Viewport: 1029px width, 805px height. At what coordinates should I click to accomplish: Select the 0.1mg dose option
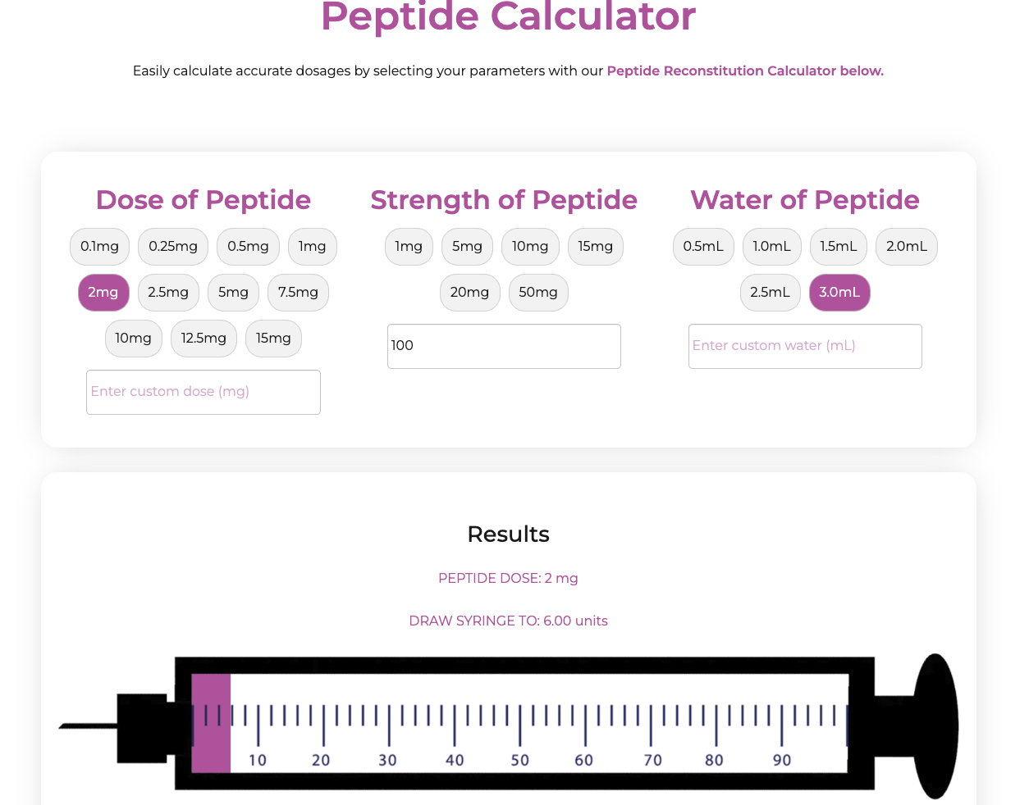[x=99, y=247]
